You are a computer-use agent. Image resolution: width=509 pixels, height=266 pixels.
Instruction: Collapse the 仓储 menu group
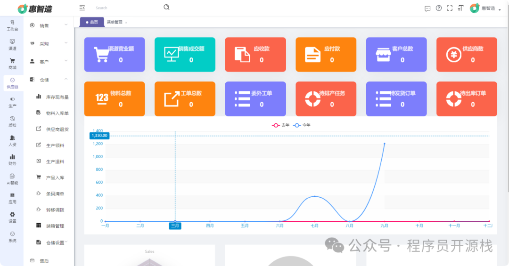coord(49,80)
